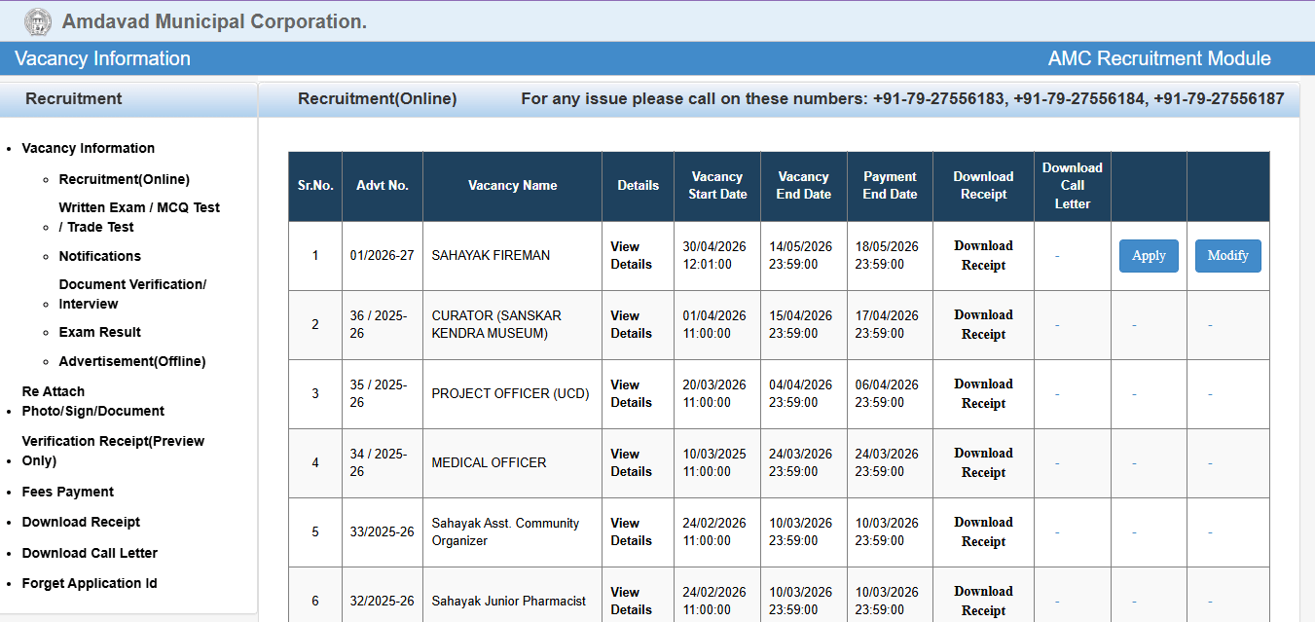The height and width of the screenshot is (622, 1315).
Task: Click MEDICAL OFFICER vacancy name
Action: pos(489,462)
